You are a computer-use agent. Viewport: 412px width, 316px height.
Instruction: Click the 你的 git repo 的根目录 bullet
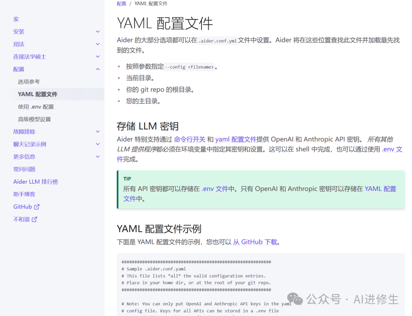coord(160,90)
